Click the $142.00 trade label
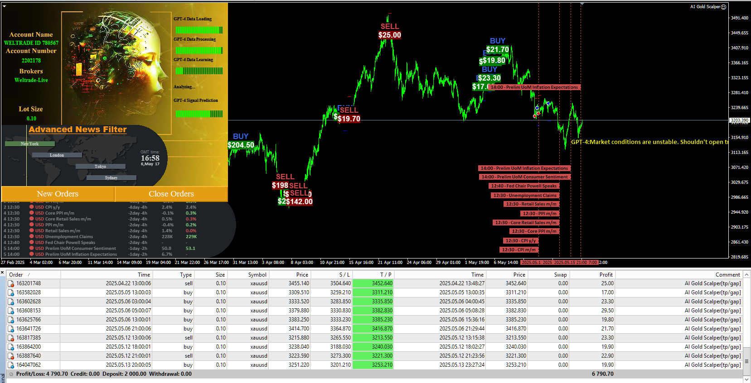The width and height of the screenshot is (751, 383). [299, 201]
